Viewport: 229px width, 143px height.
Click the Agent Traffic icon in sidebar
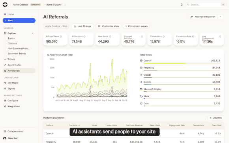pos(5,65)
